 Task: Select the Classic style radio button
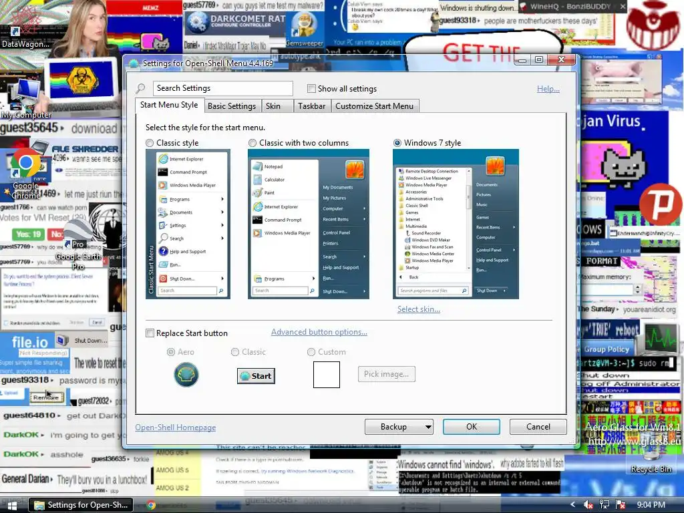150,143
